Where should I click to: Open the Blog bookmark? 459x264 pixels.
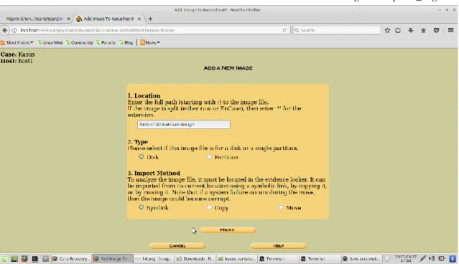point(126,42)
